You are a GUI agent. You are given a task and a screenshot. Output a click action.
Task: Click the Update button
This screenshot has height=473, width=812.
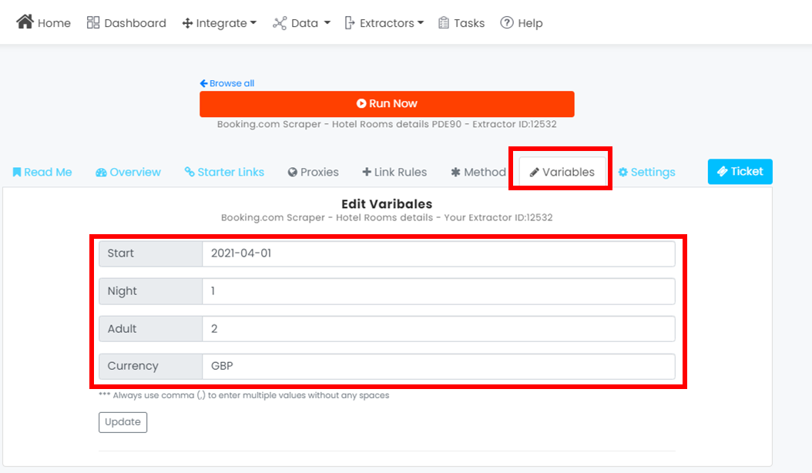click(x=122, y=421)
